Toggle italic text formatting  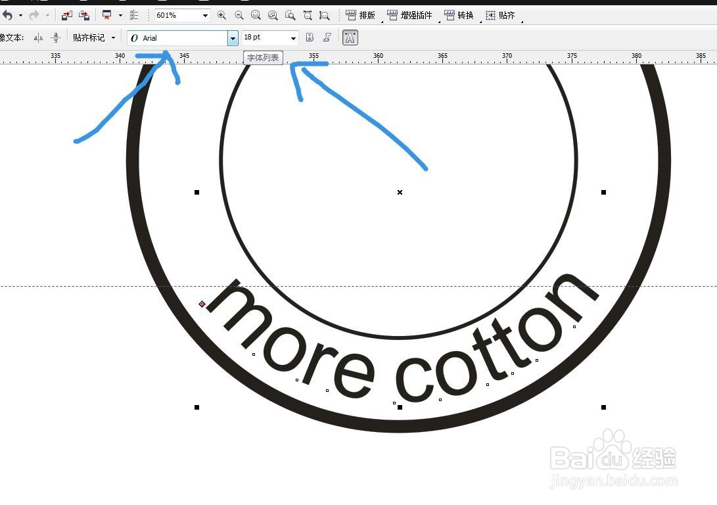327,37
